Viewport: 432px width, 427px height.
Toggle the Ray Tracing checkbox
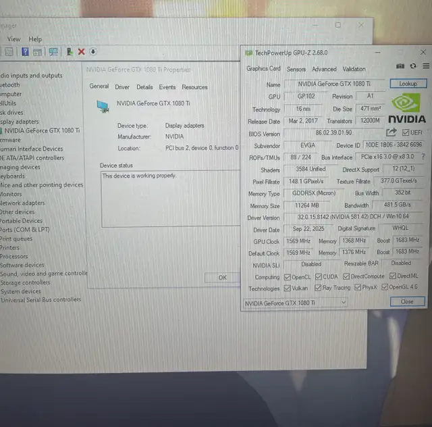point(318,288)
